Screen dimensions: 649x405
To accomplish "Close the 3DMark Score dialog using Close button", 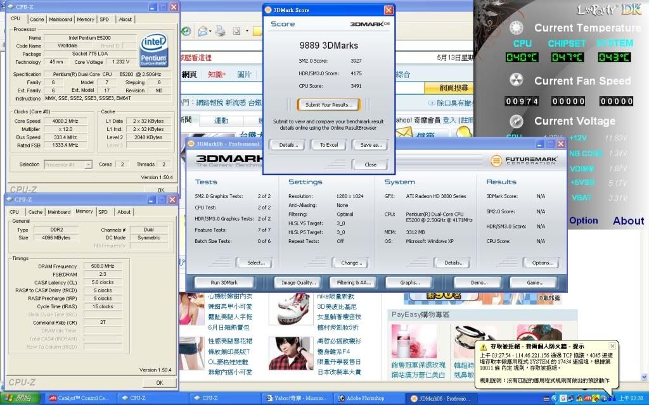I will tap(370, 165).
